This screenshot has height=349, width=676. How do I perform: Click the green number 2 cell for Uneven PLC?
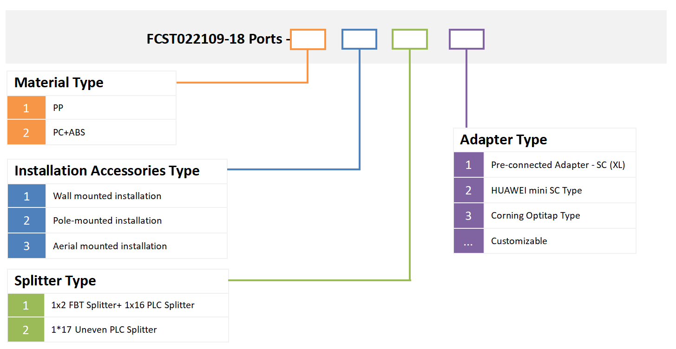[x=26, y=330]
